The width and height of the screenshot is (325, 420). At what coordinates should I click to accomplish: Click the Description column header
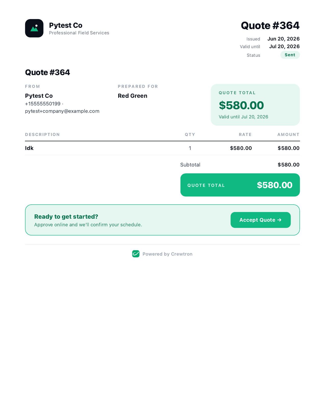click(x=42, y=135)
